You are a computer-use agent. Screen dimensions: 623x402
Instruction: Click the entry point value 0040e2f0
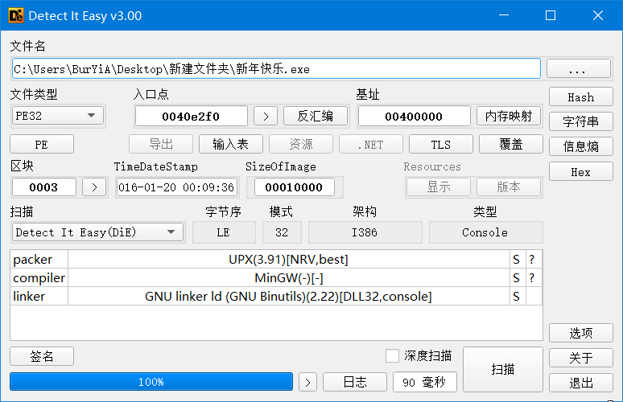pyautogui.click(x=191, y=117)
